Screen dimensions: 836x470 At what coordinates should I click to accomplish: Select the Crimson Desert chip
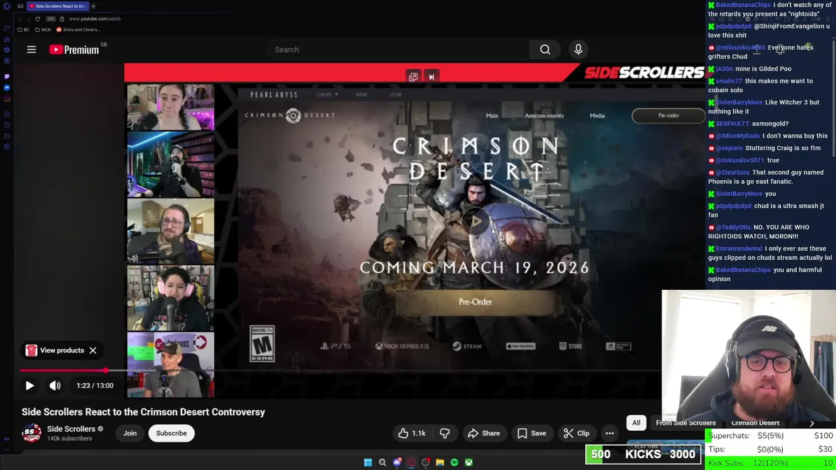pos(755,423)
